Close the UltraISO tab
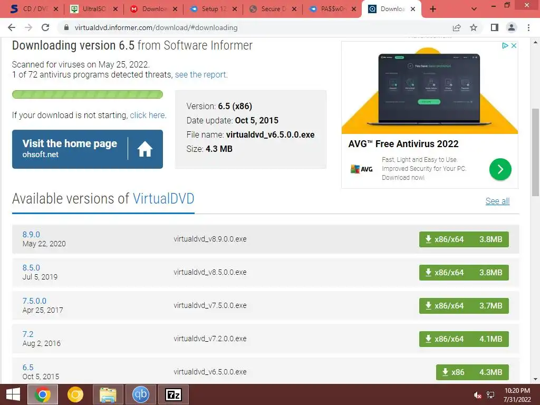 click(115, 9)
